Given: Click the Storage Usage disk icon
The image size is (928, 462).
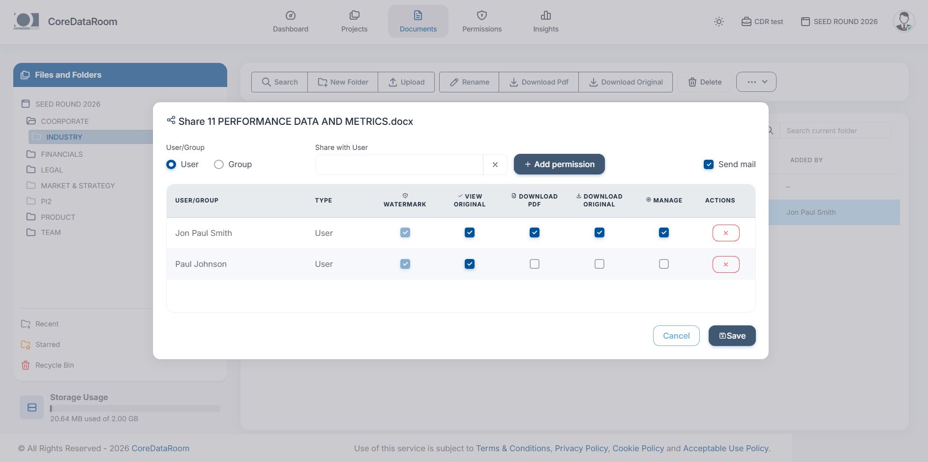Looking at the screenshot, I should click(x=32, y=407).
